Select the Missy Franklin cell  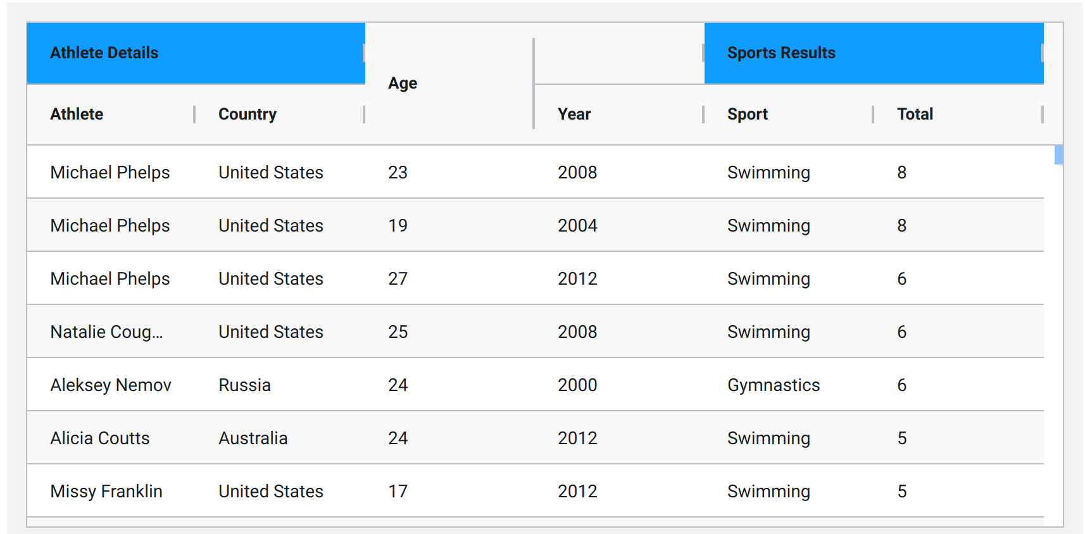(x=106, y=492)
